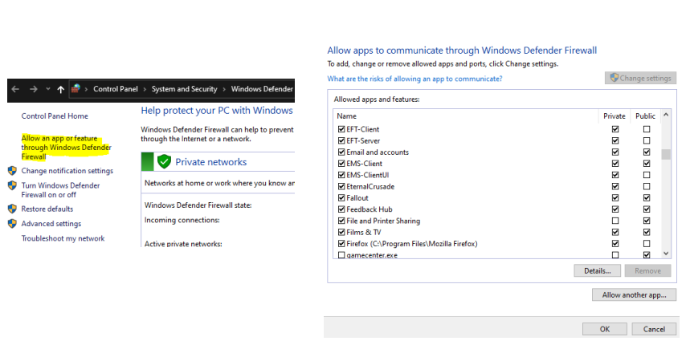Image resolution: width=686 pixels, height=349 pixels.
Task: Select the Firefox Mozilla entry
Action: [x=412, y=244]
